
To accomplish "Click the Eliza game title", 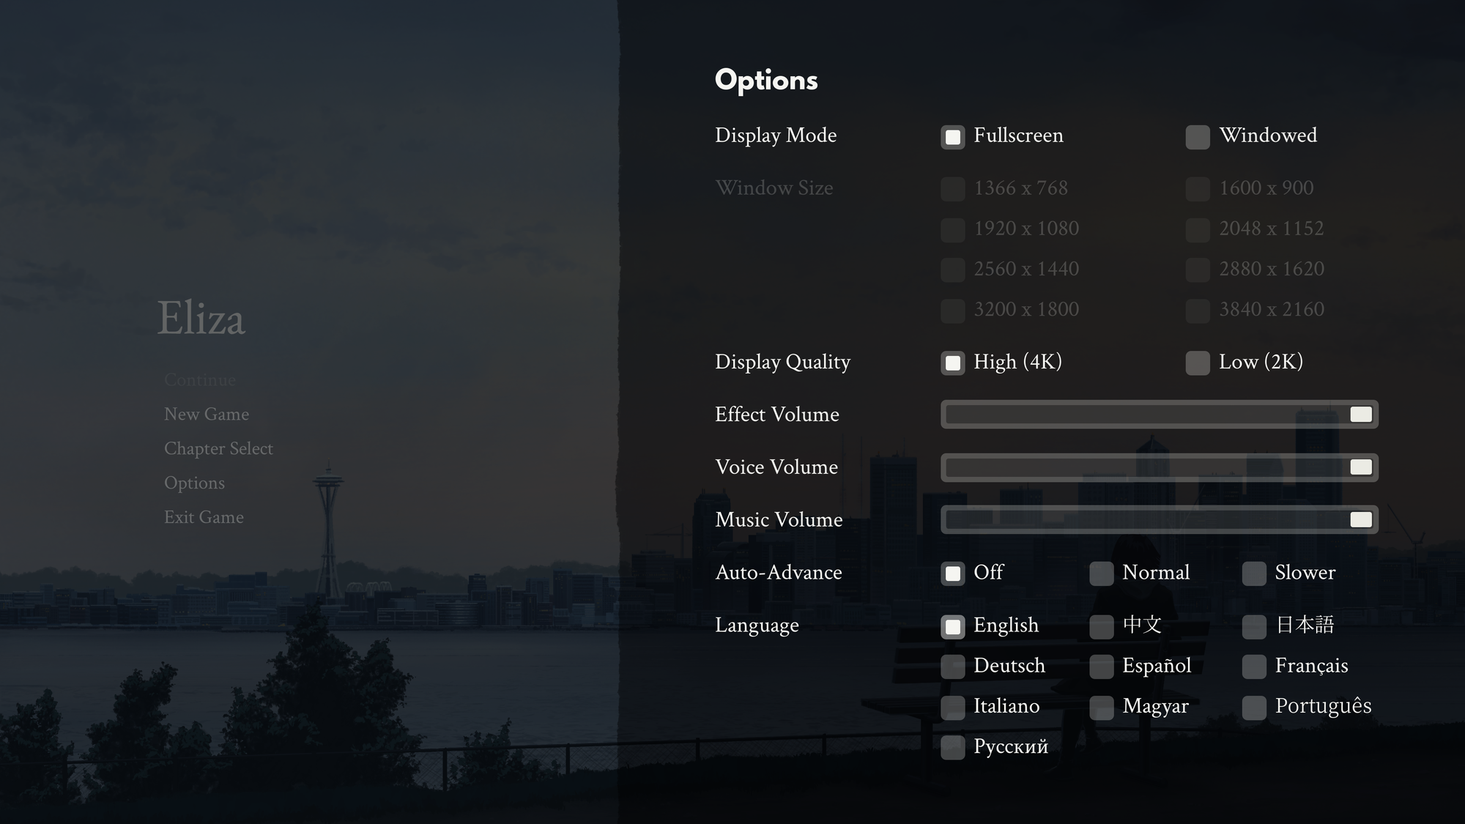I will pos(201,319).
